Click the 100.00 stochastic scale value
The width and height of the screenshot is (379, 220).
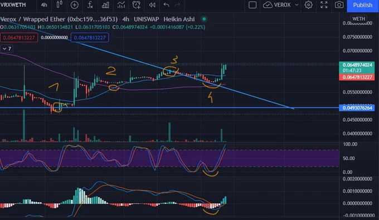350,144
